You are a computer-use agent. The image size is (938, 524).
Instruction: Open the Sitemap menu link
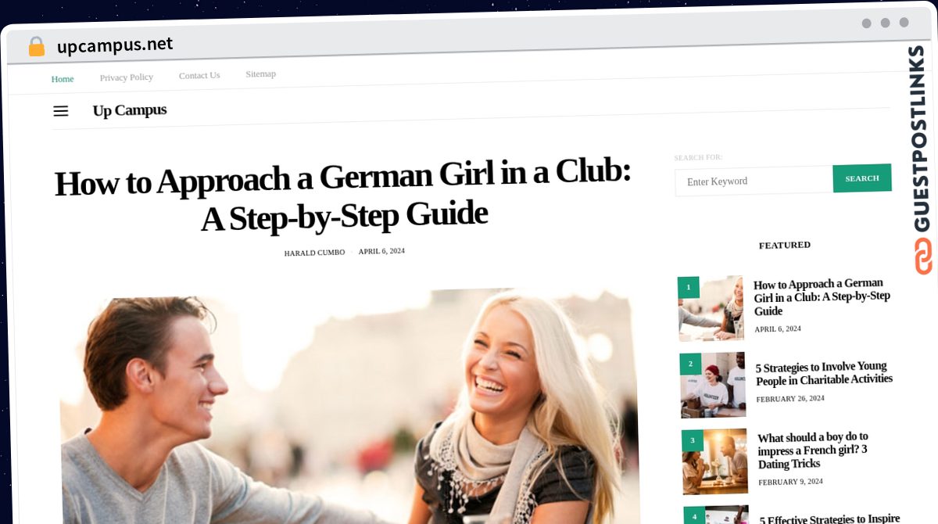[x=261, y=74]
